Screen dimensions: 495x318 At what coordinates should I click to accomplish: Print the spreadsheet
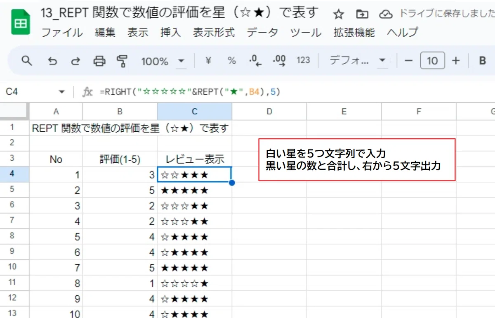99,61
